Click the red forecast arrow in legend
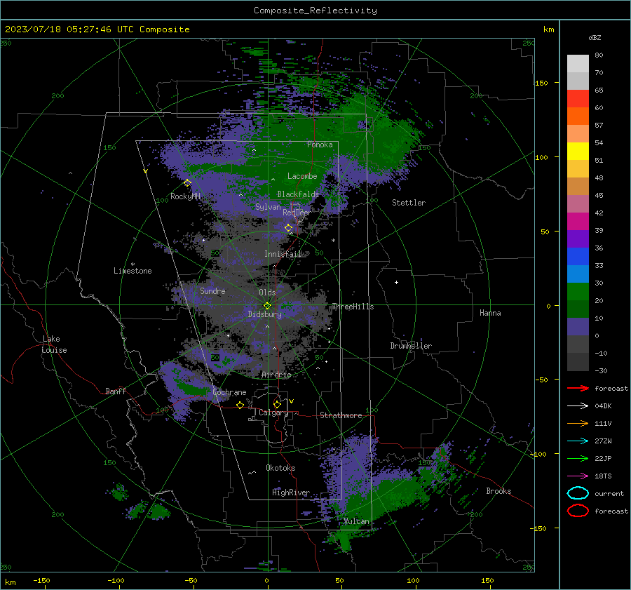The height and width of the screenshot is (590, 631). pos(578,388)
